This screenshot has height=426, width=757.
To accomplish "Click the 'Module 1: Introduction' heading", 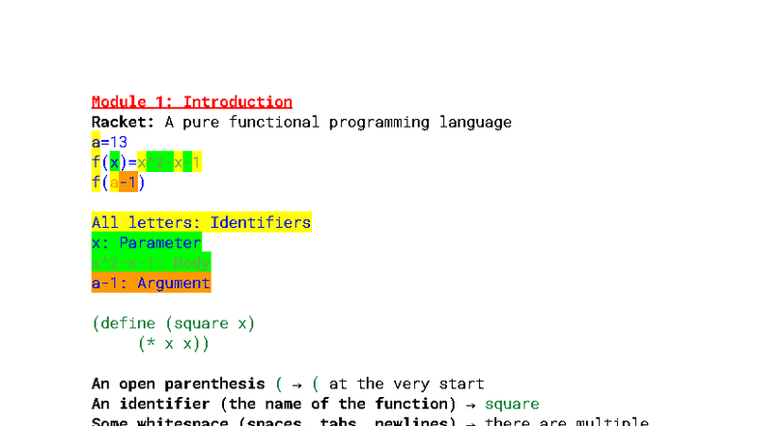I will pyautogui.click(x=191, y=102).
